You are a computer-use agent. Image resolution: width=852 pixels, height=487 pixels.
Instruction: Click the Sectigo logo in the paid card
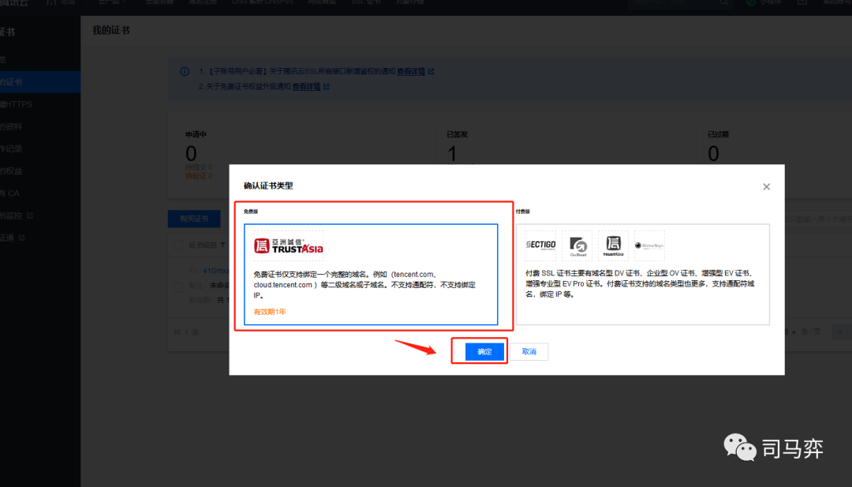[x=540, y=245]
